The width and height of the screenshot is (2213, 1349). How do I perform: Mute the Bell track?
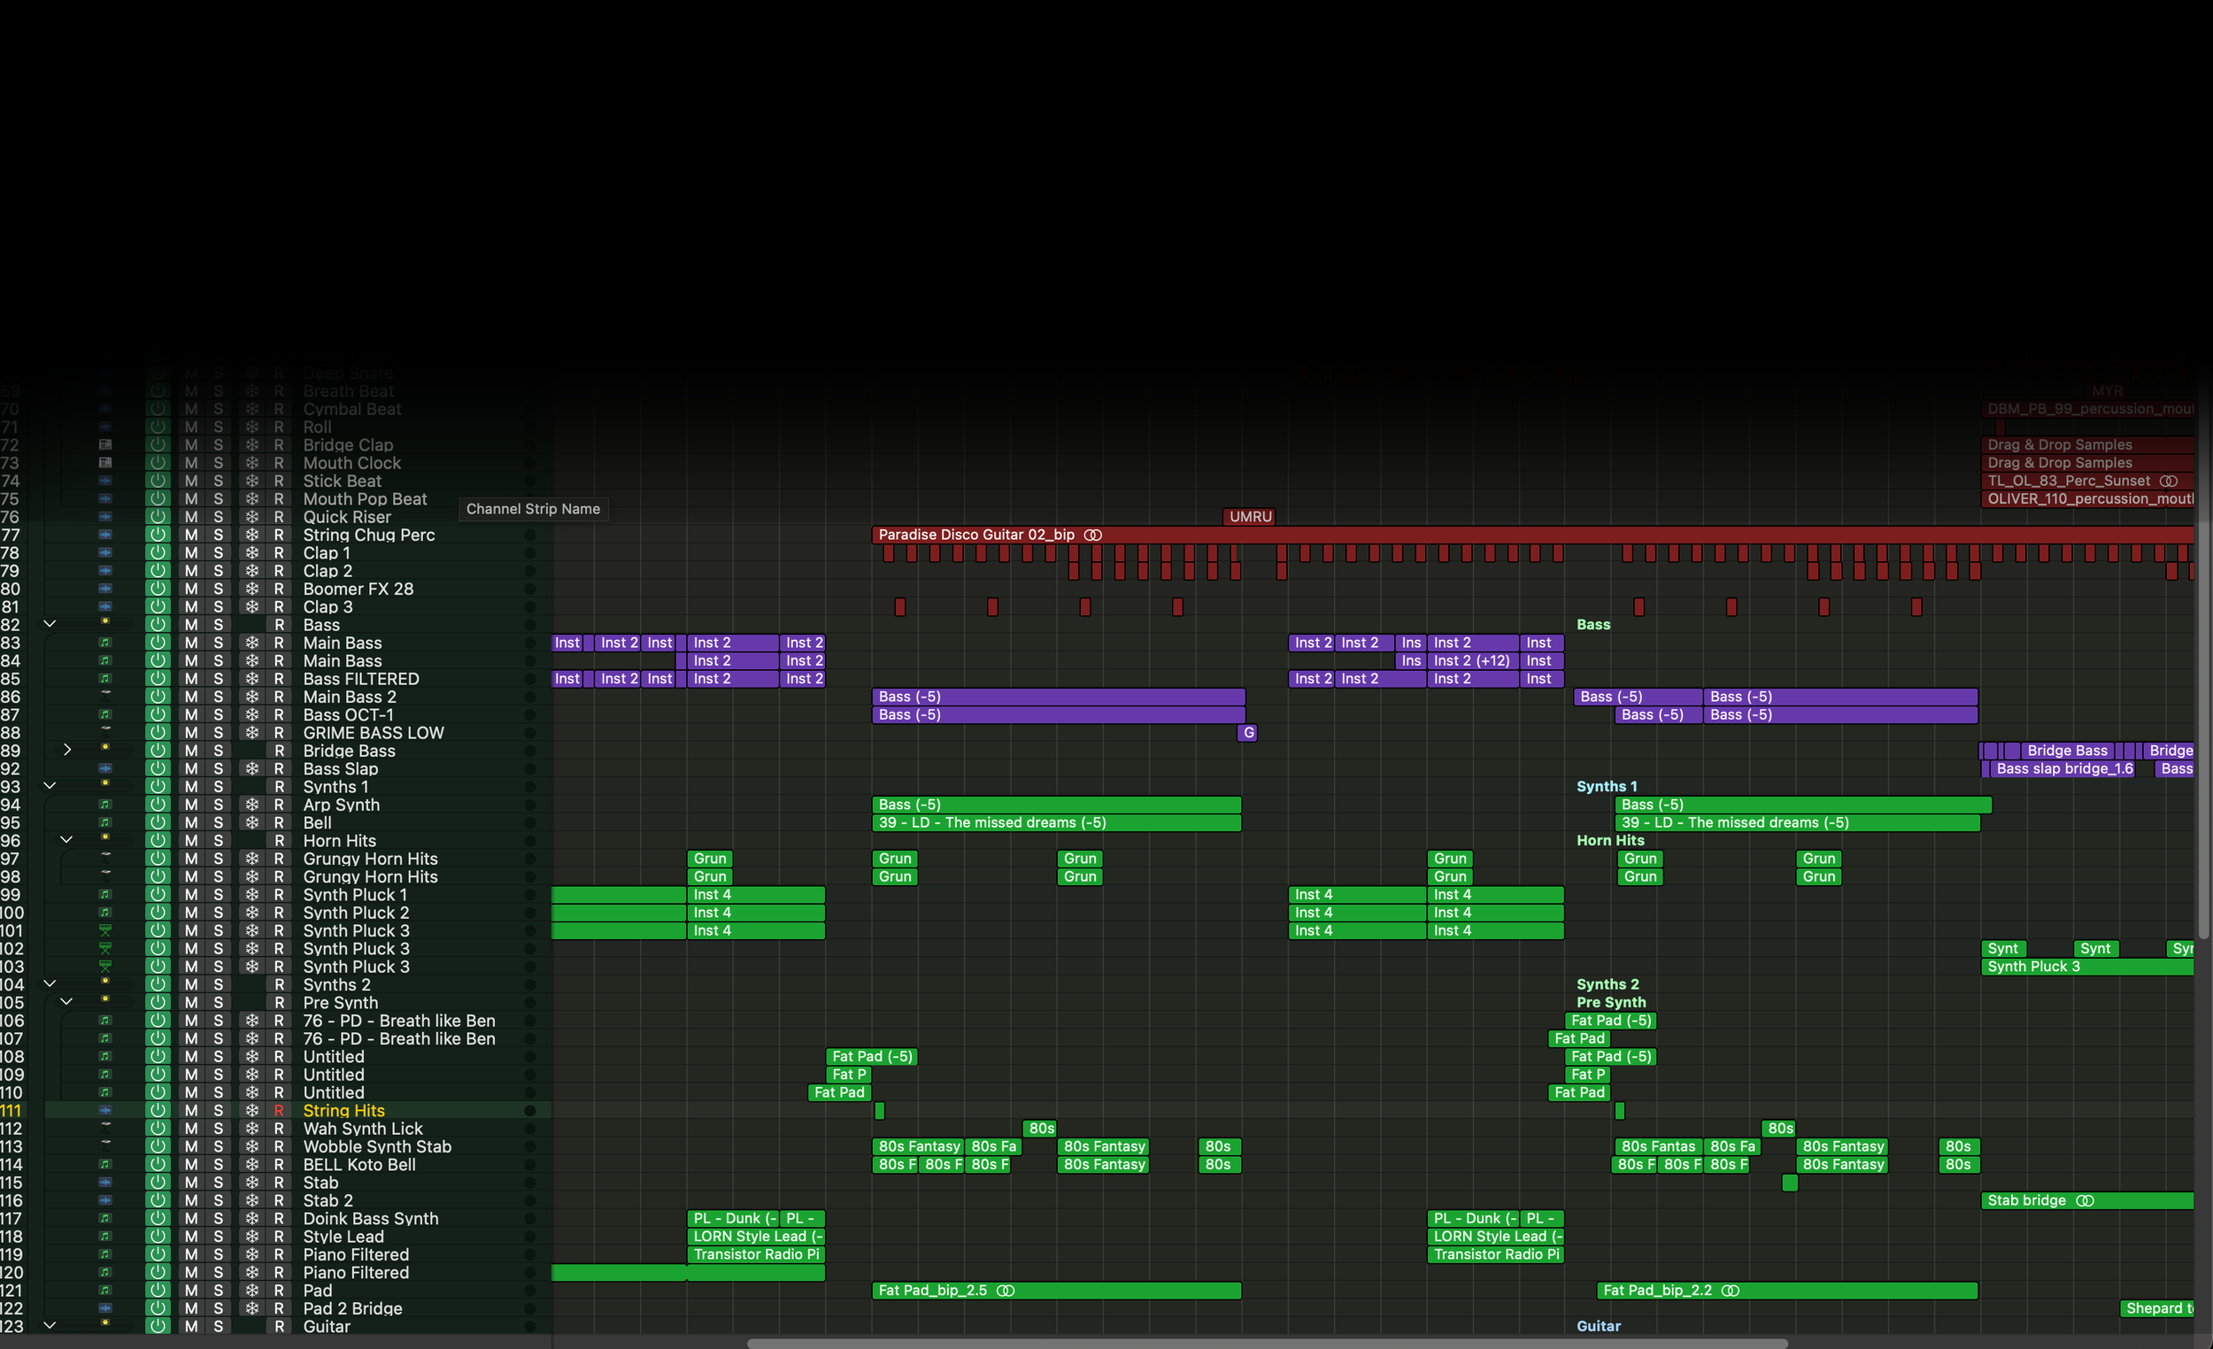pos(191,822)
